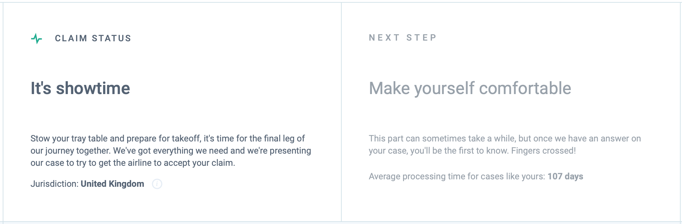Click the Jurisdiction label

pyautogui.click(x=55, y=184)
